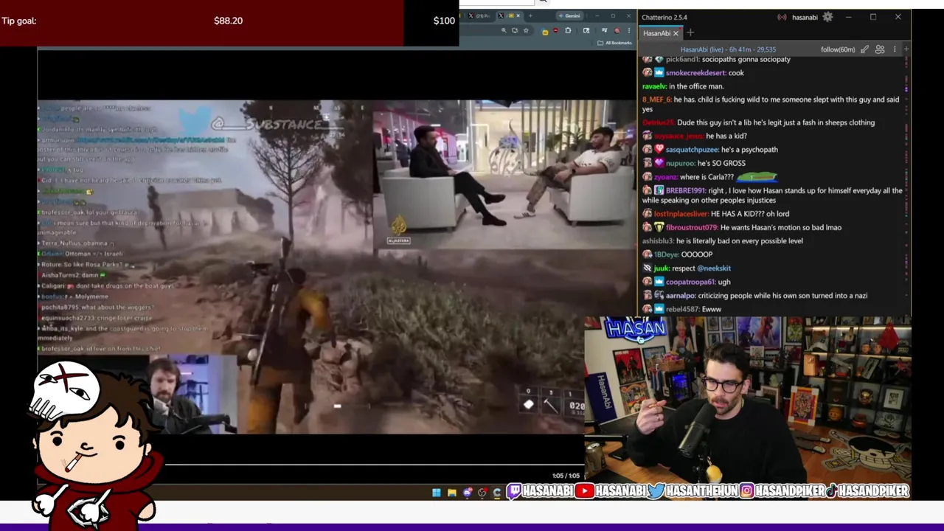Image resolution: width=944 pixels, height=531 pixels.
Task: Open the browser three-dot menu
Action: coord(629,30)
